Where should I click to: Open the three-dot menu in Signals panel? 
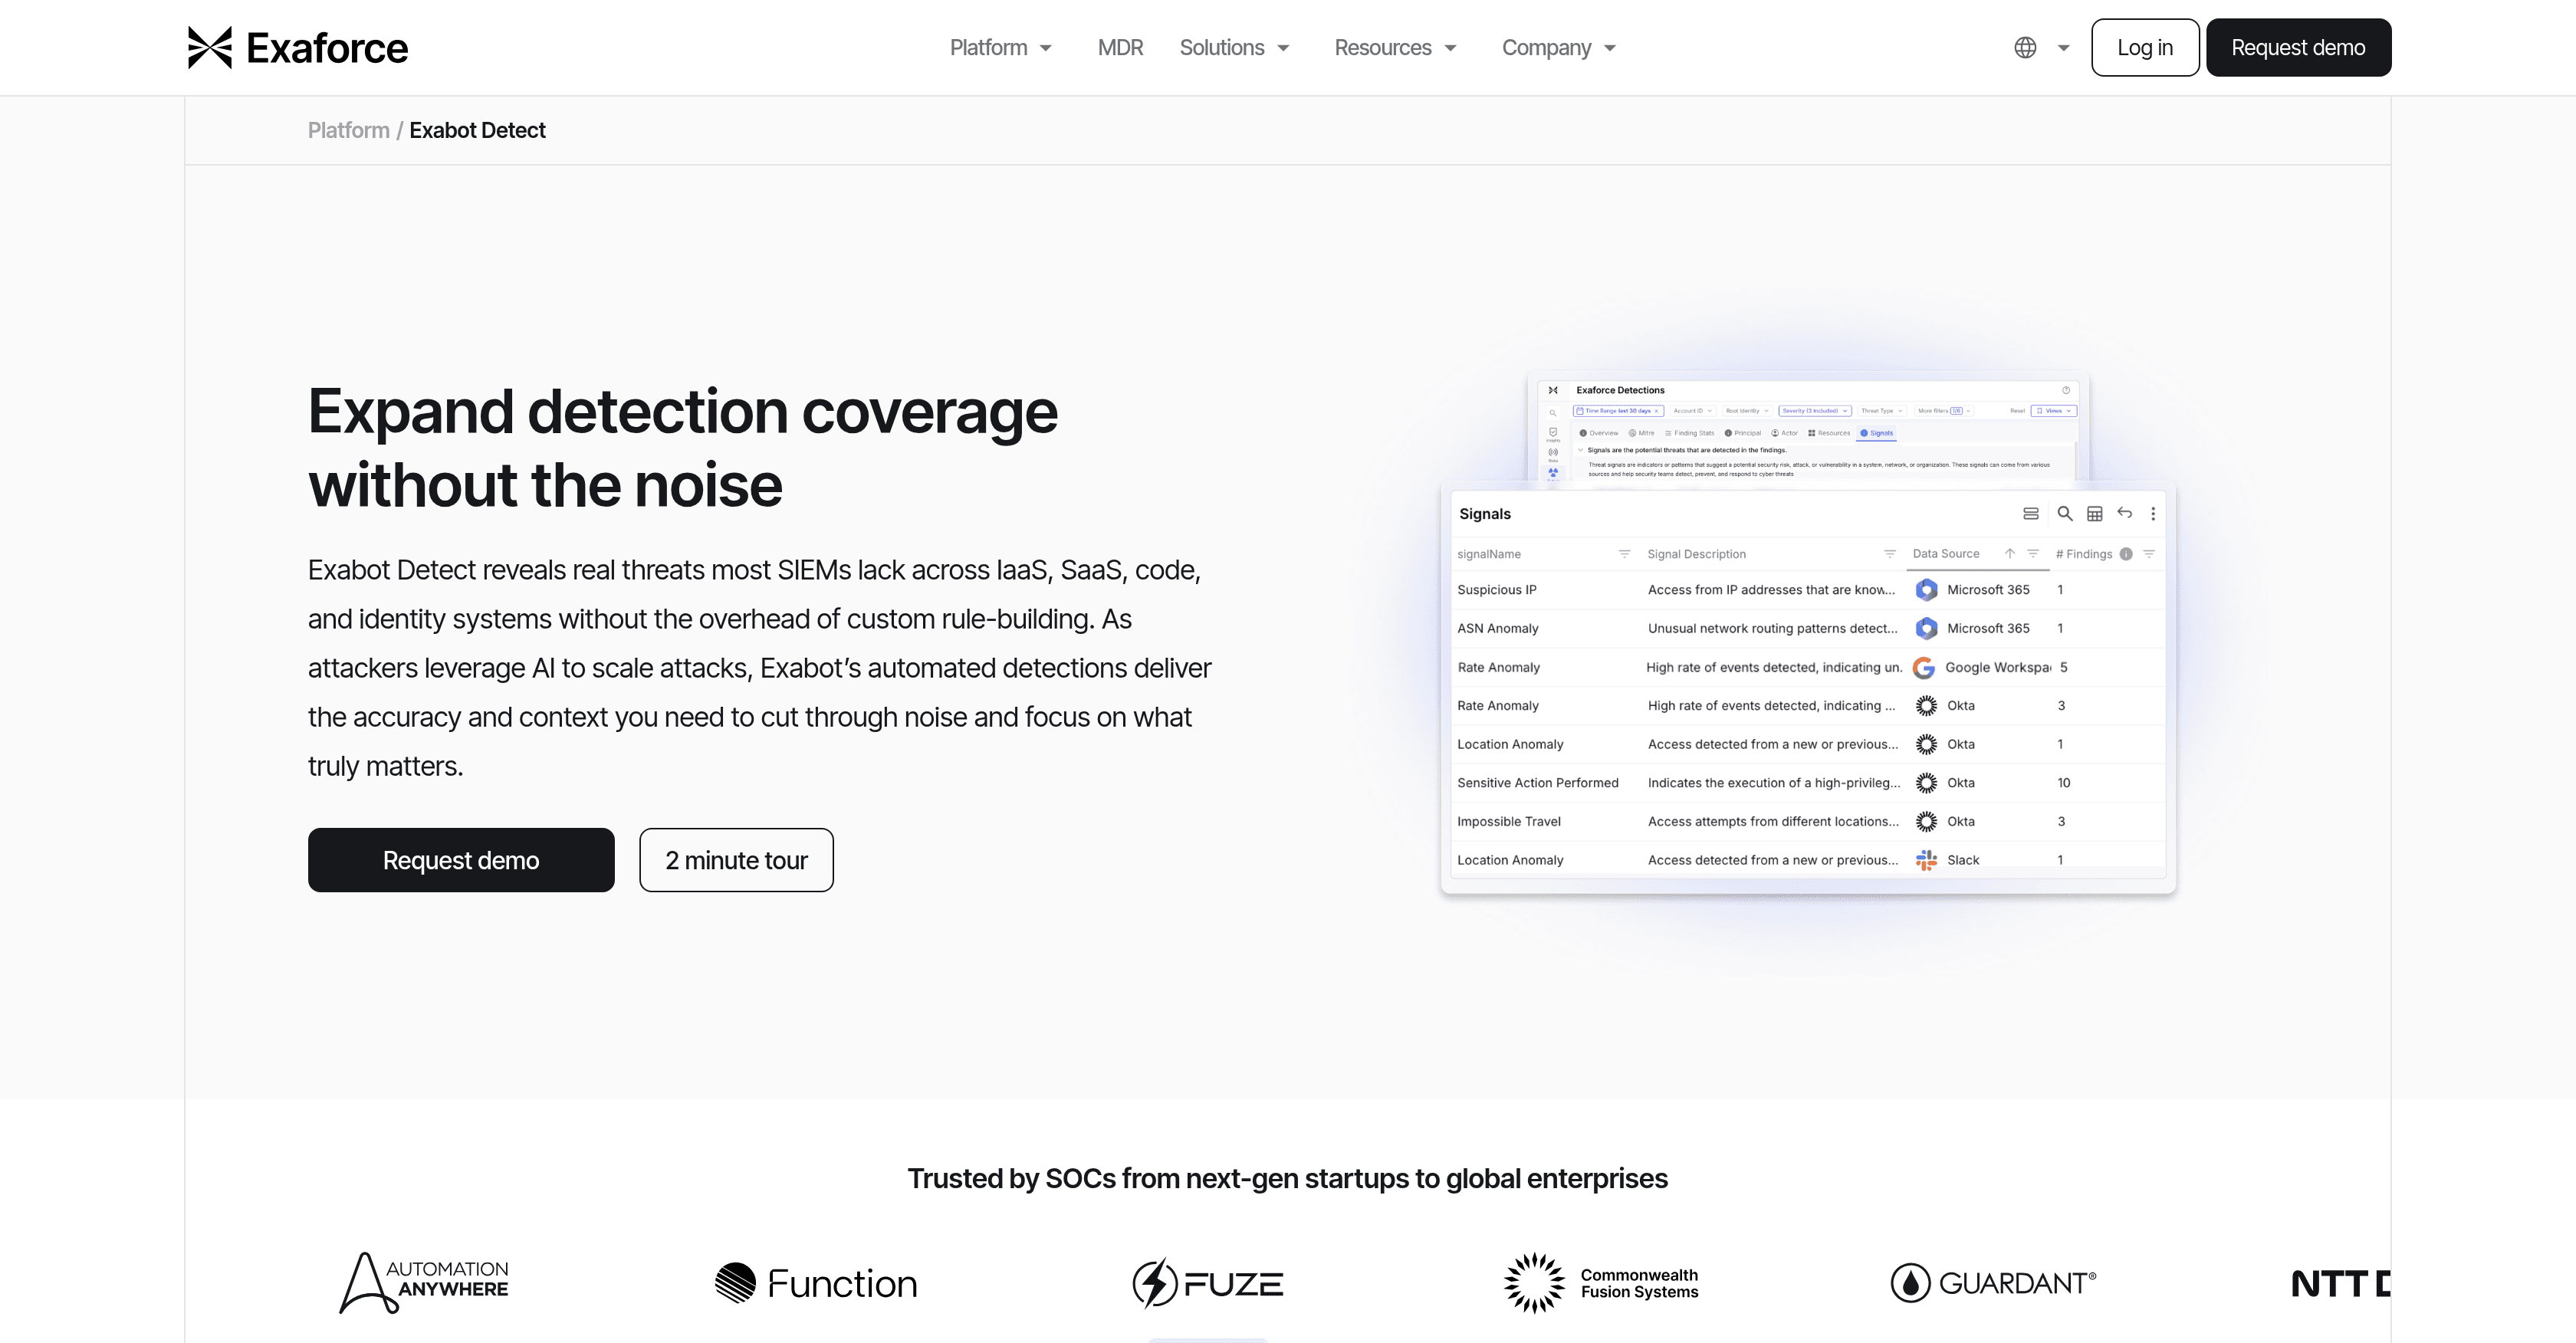pos(2153,514)
